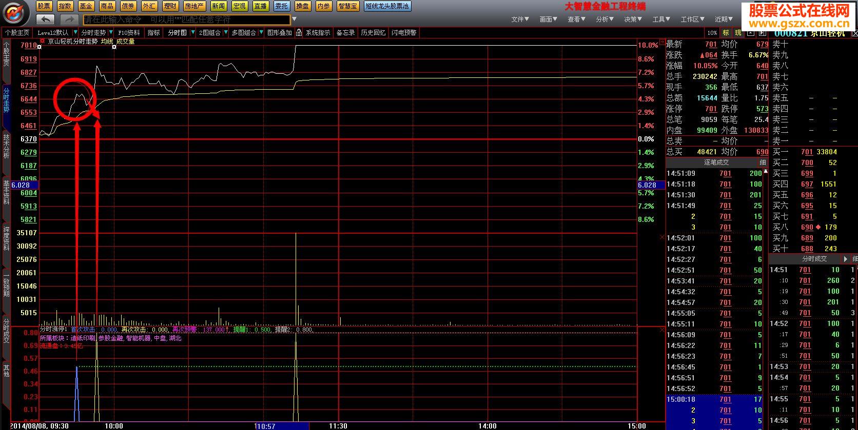Toggle the 标 marker button
The width and height of the screenshot is (858, 430).
[x=726, y=33]
